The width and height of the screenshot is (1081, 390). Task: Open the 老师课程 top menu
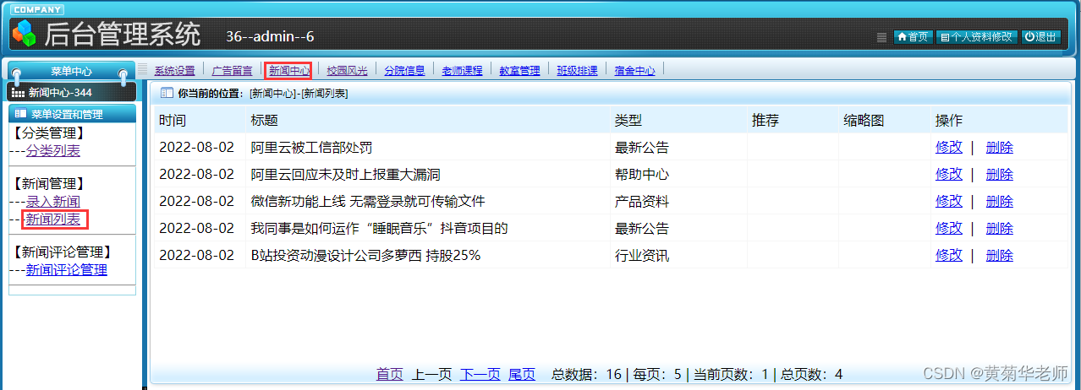tap(462, 71)
